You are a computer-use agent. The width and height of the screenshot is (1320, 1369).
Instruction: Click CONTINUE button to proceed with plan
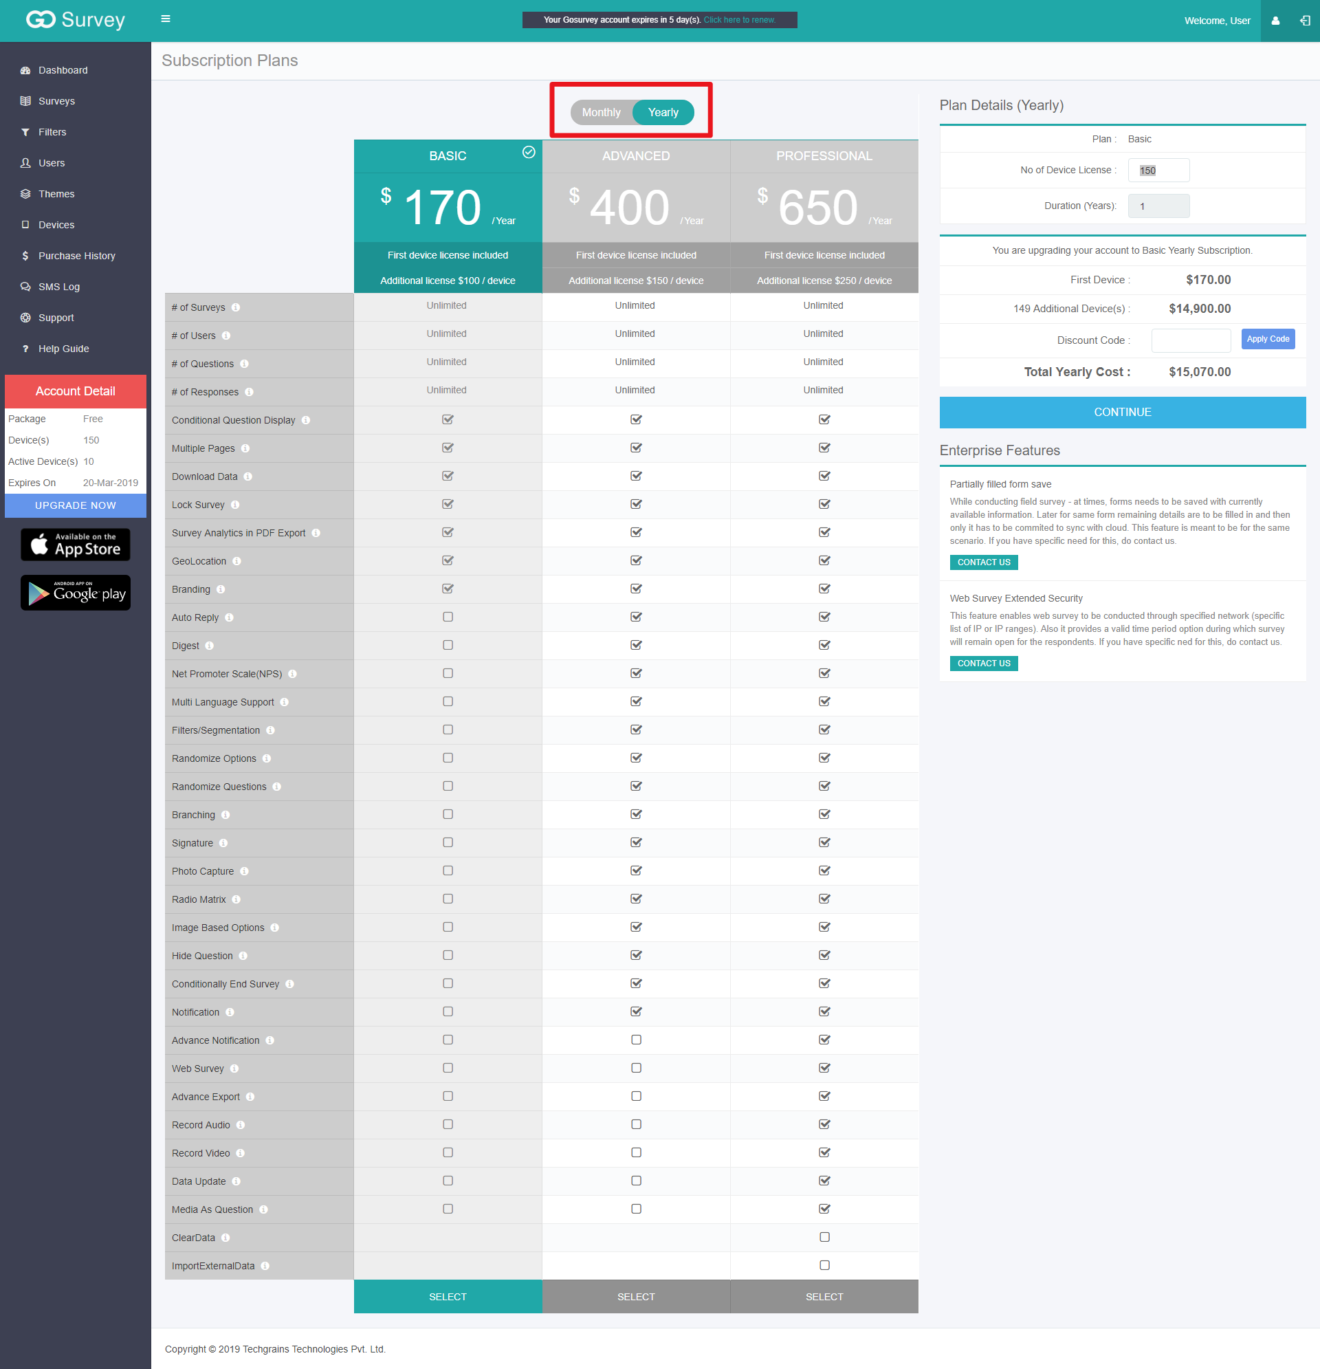pyautogui.click(x=1122, y=412)
